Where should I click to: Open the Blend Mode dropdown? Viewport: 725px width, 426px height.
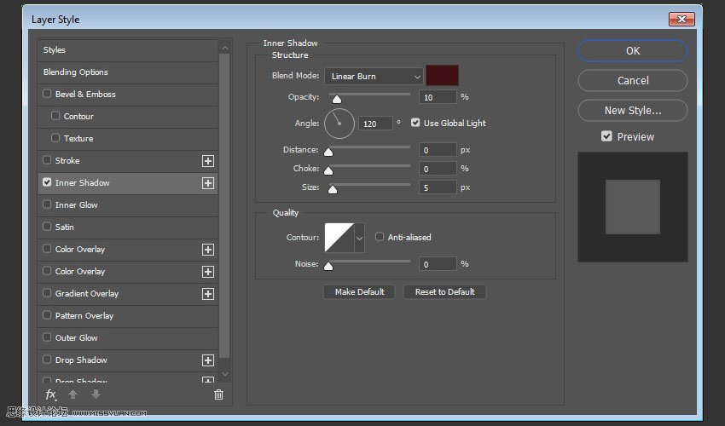pyautogui.click(x=373, y=76)
